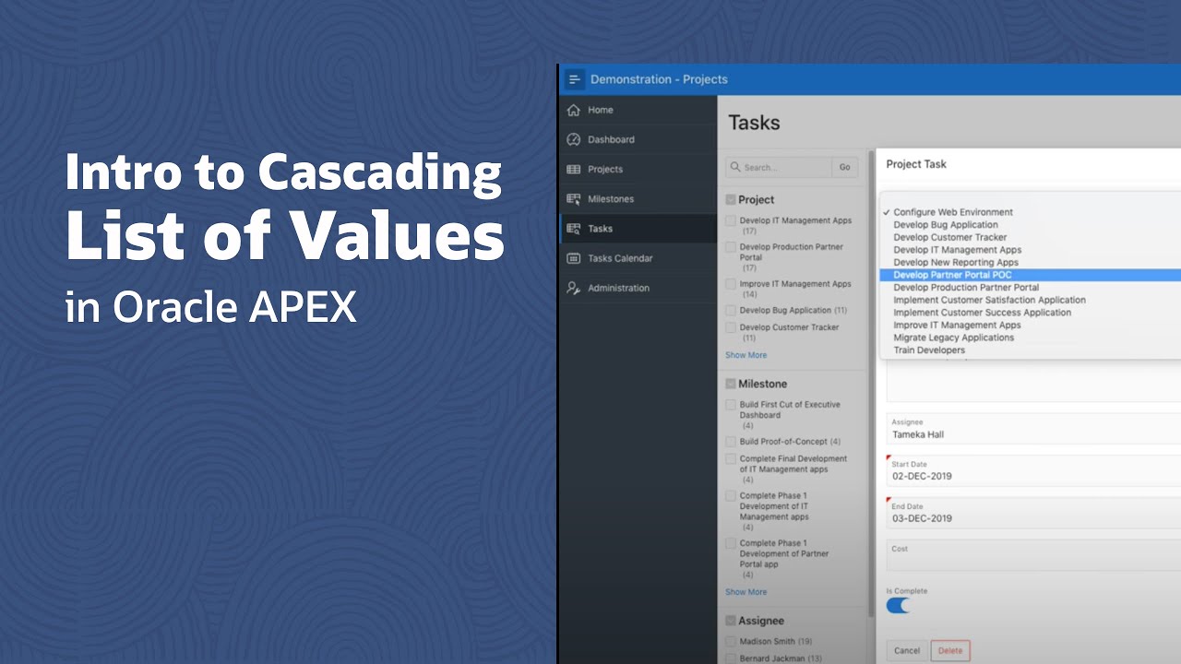Toggle the Is Complete switch

(x=899, y=606)
